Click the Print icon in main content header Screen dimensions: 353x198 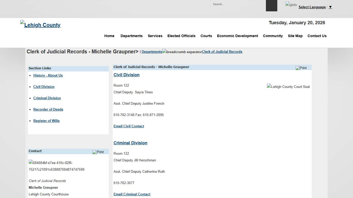[x=301, y=68]
